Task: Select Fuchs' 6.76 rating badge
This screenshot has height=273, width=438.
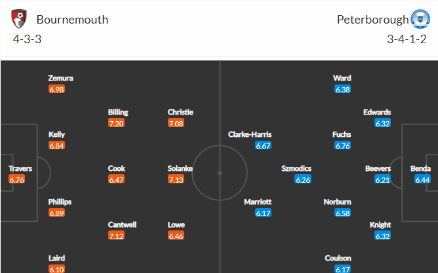Action: click(342, 145)
